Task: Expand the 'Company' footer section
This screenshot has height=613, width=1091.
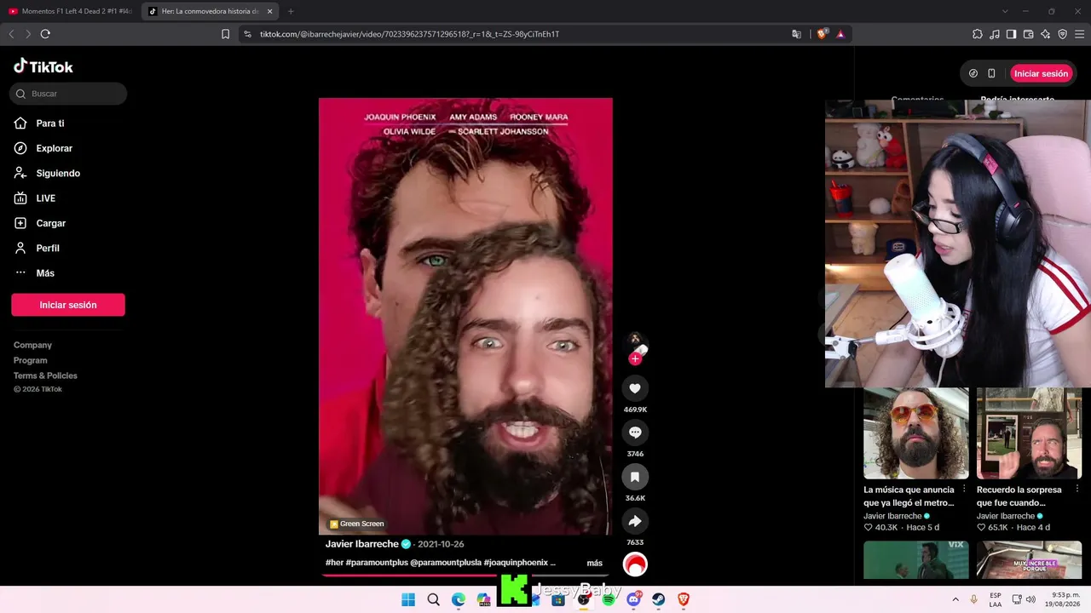Action: coord(32,345)
